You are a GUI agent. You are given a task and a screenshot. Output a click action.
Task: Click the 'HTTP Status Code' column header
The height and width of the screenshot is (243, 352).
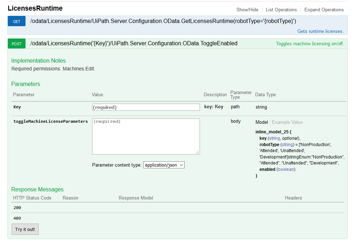pos(32,198)
